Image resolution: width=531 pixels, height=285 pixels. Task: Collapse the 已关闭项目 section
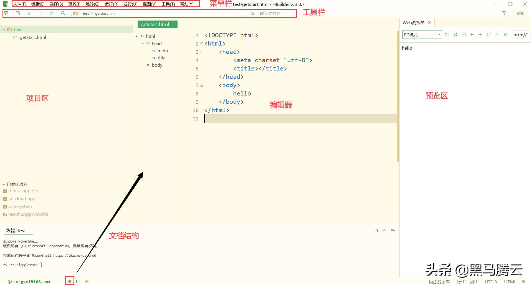[x=4, y=184]
